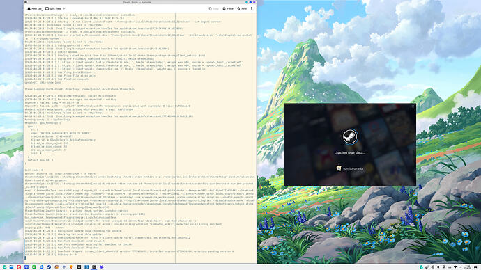
Task: Select the Konsole terminal taskbar entry
Action: click(94, 267)
